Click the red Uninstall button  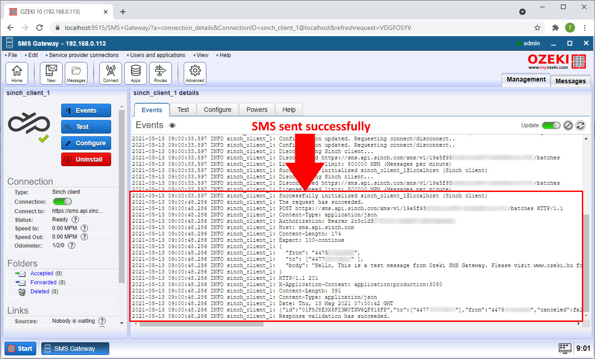[x=86, y=159]
